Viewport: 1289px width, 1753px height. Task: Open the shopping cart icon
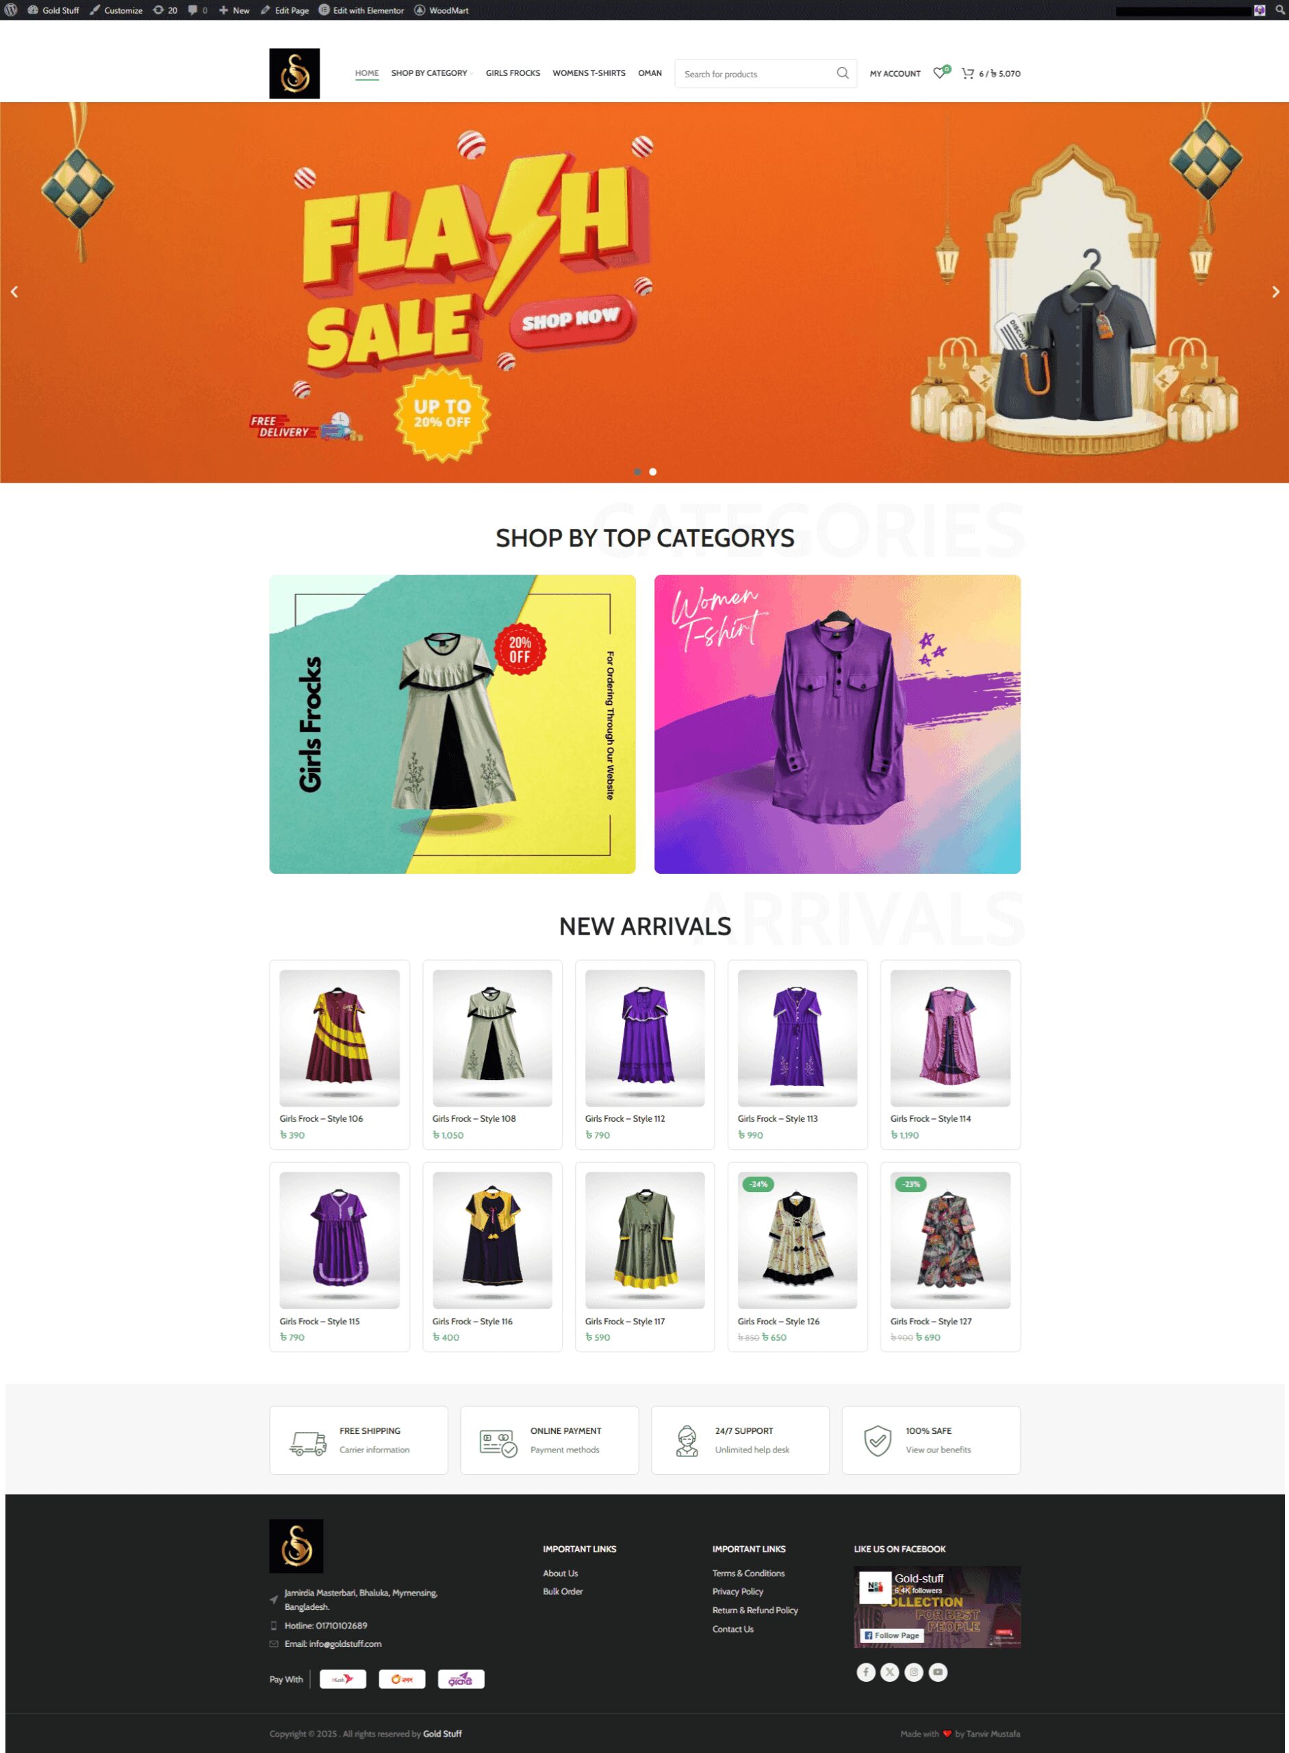pos(967,73)
